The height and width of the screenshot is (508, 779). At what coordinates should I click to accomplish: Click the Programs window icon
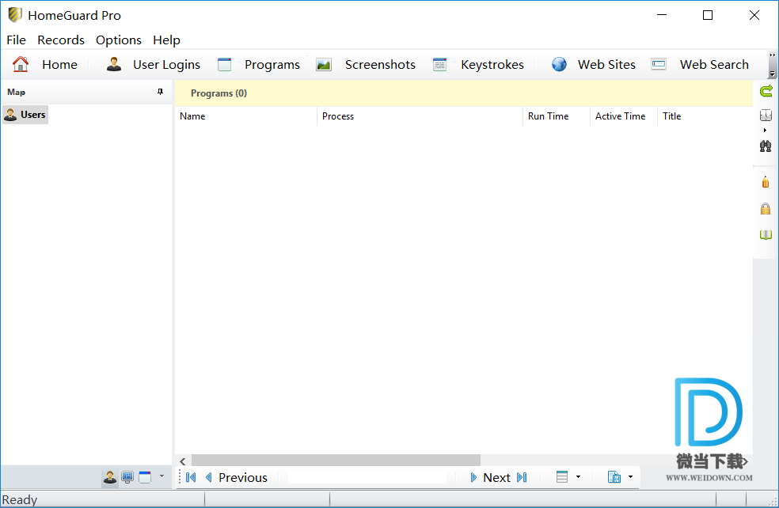click(225, 65)
